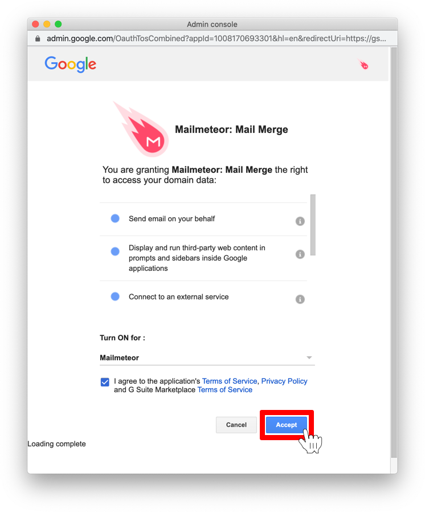This screenshot has width=425, height=512.
Task: Click the Accept button
Action: coord(287,425)
